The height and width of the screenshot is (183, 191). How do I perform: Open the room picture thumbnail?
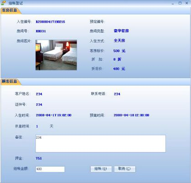point(56,55)
